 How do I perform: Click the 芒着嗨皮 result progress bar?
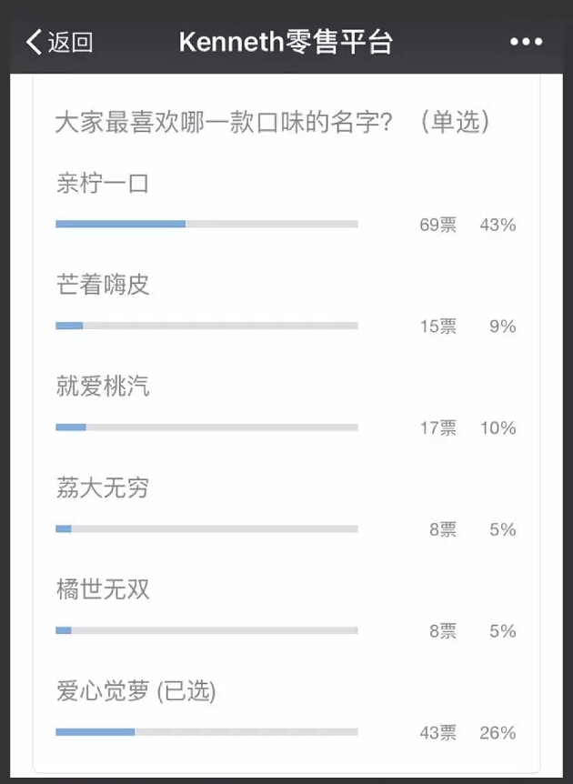(x=206, y=326)
